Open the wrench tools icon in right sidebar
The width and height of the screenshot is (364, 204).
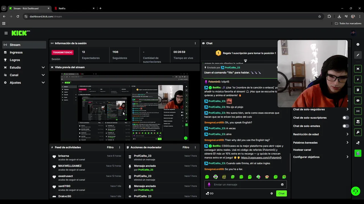pyautogui.click(x=358, y=132)
